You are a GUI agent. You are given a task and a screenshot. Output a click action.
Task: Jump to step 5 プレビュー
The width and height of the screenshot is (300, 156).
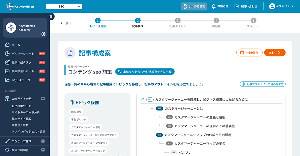(253, 23)
